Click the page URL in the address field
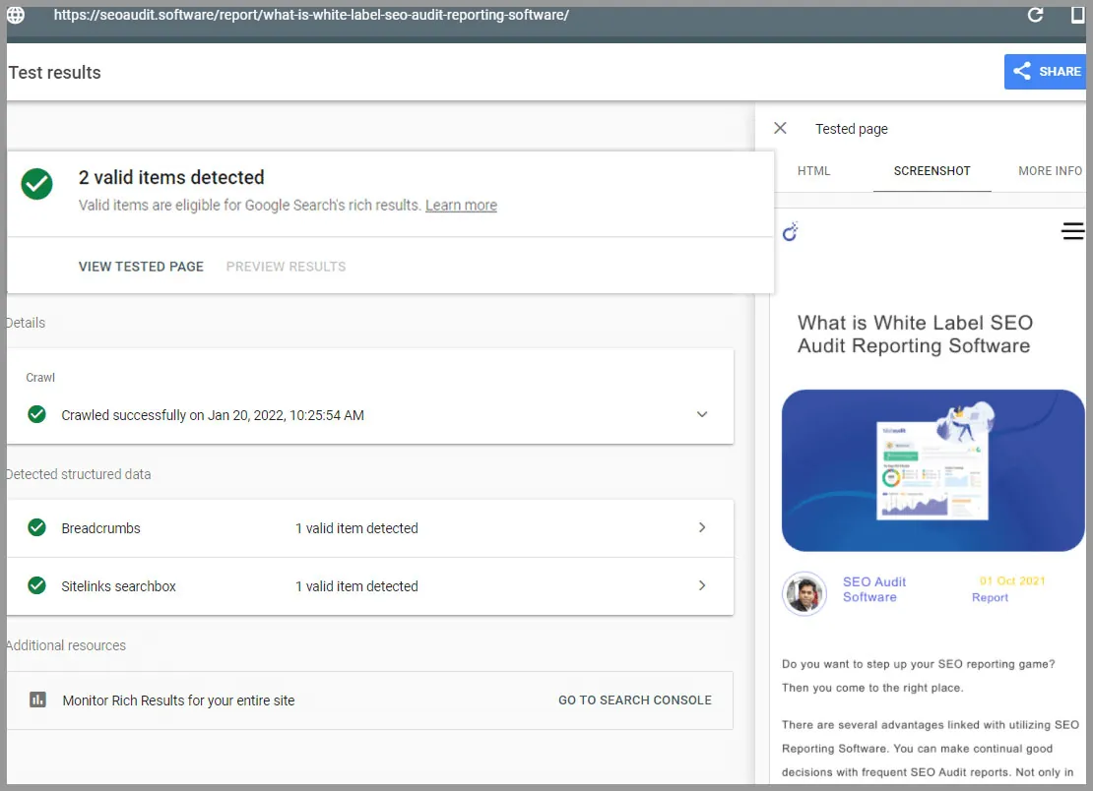 pos(311,15)
